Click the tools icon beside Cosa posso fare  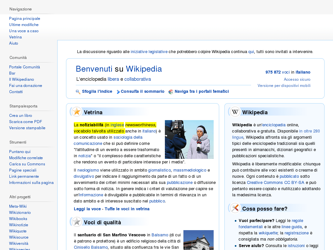pos(235,208)
